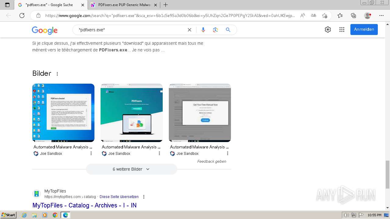Open more options for third Joe Sandbox image
390x219 pixels.
click(227, 154)
